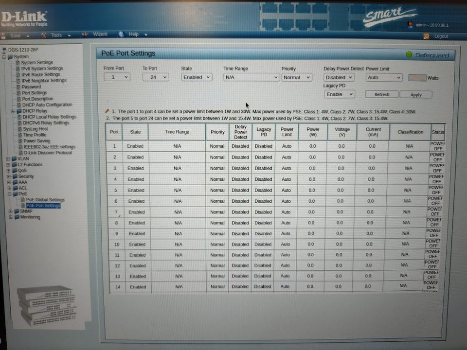Open PoE Global Settings page
The image size is (467, 350).
click(x=45, y=200)
